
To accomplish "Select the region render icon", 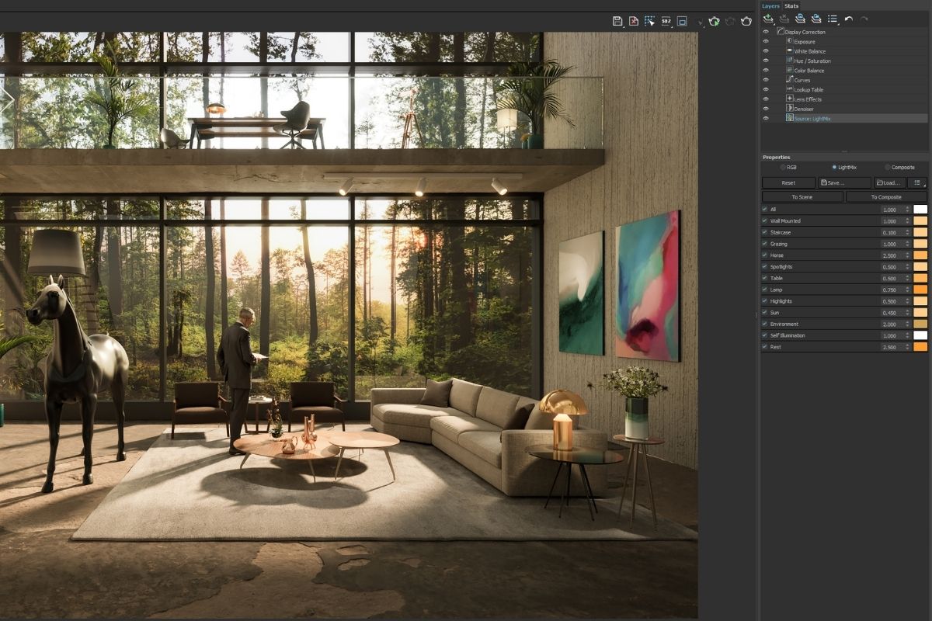I will click(649, 21).
